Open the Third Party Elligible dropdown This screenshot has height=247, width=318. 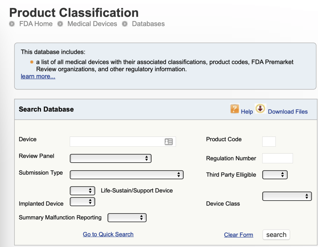click(x=275, y=174)
